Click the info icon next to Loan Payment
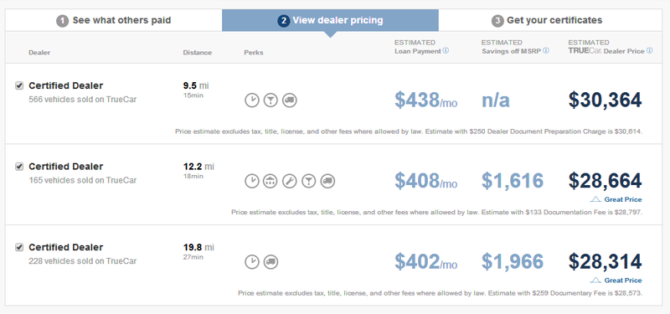Image resolution: width=670 pixels, height=314 pixels. coord(446,50)
